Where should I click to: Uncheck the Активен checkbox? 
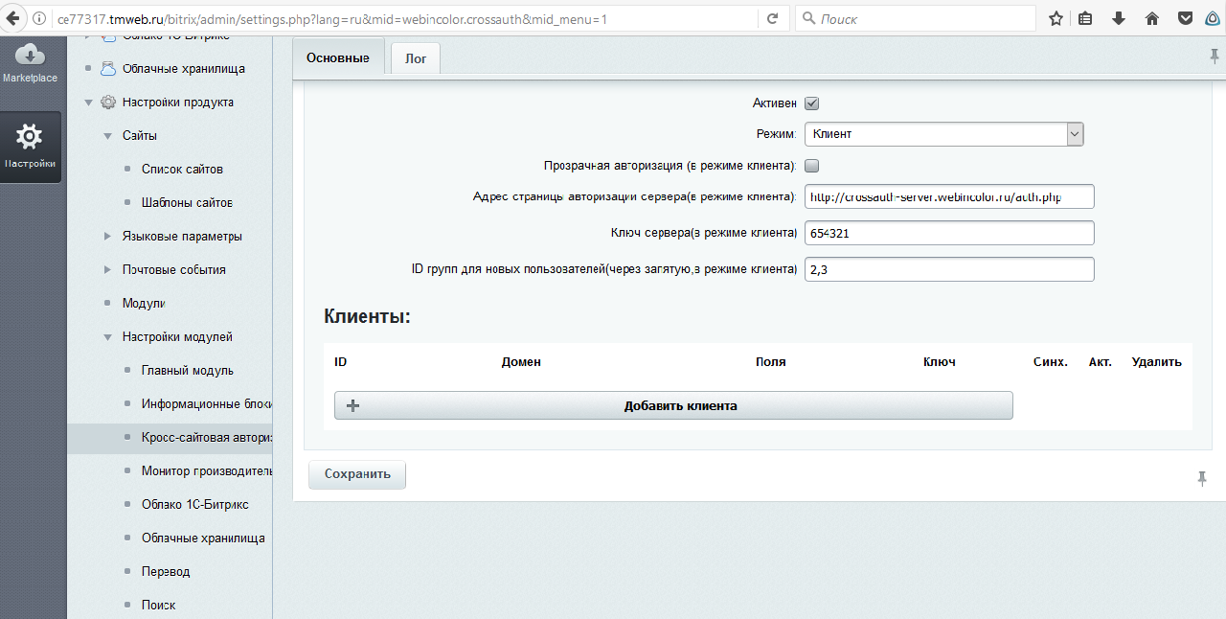point(811,103)
